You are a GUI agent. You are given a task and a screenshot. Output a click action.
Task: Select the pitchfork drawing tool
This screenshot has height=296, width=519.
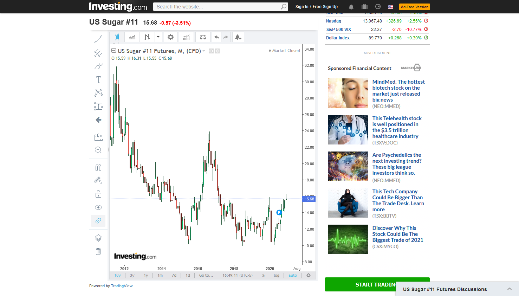pyautogui.click(x=98, y=53)
